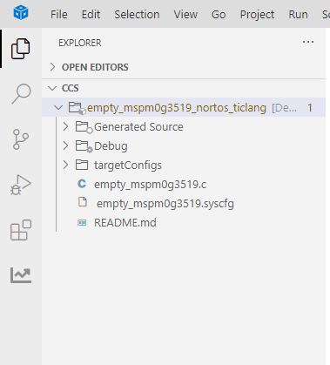Click the markdown icon beside README.md

pyautogui.click(x=82, y=223)
